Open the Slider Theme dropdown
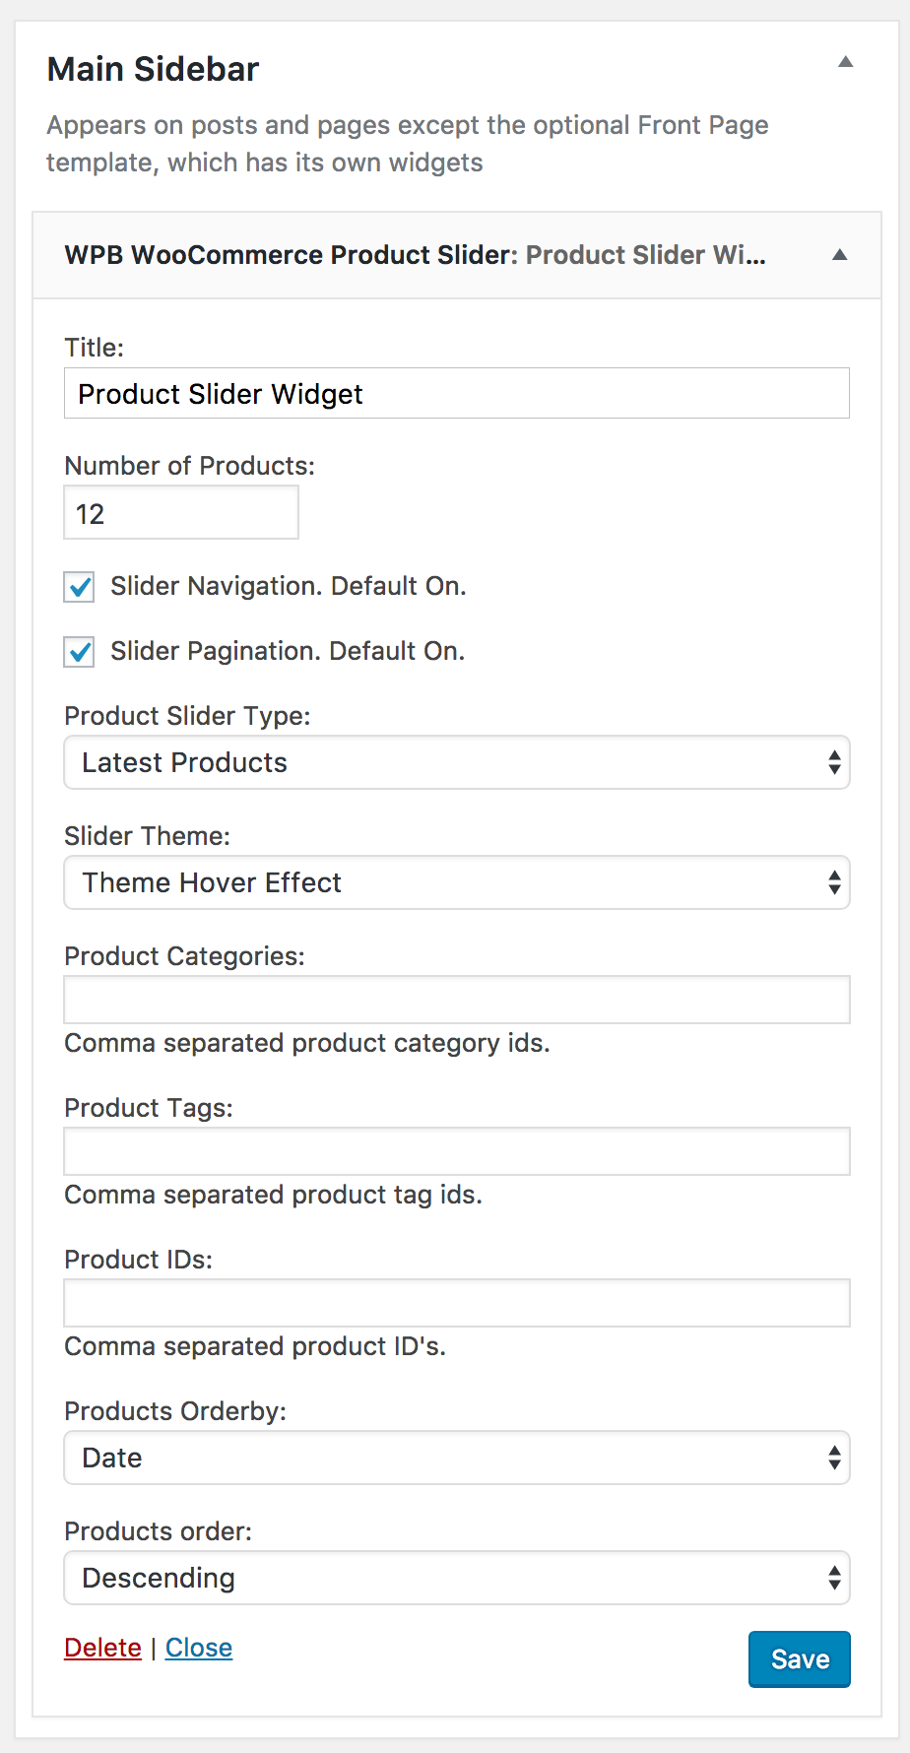Viewport: 910px width, 1753px height. click(457, 882)
